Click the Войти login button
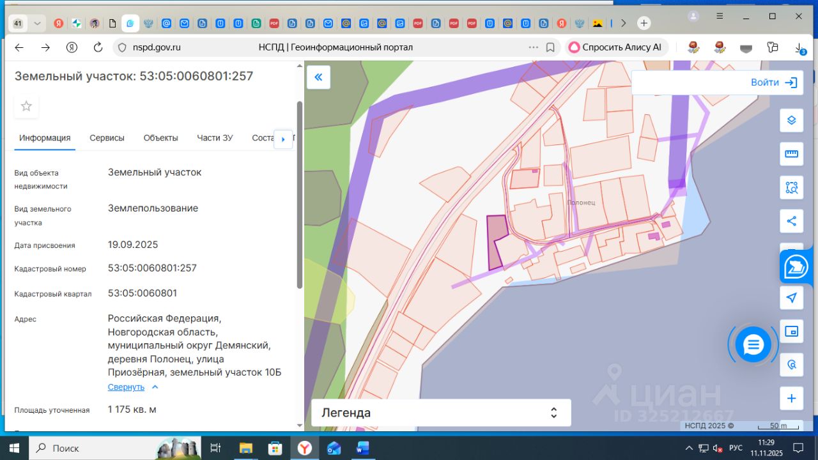Viewport: 818px width, 460px height. pos(773,82)
